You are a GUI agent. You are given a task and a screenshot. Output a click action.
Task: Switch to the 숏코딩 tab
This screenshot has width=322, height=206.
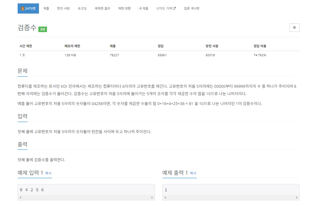[82, 8]
